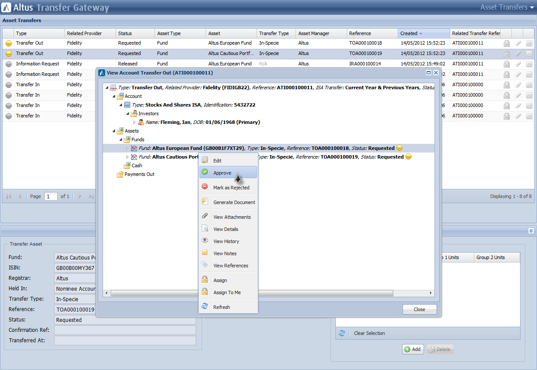
Task: Click the right arrow of the dialog scrollbar
Action: pyautogui.click(x=431, y=293)
